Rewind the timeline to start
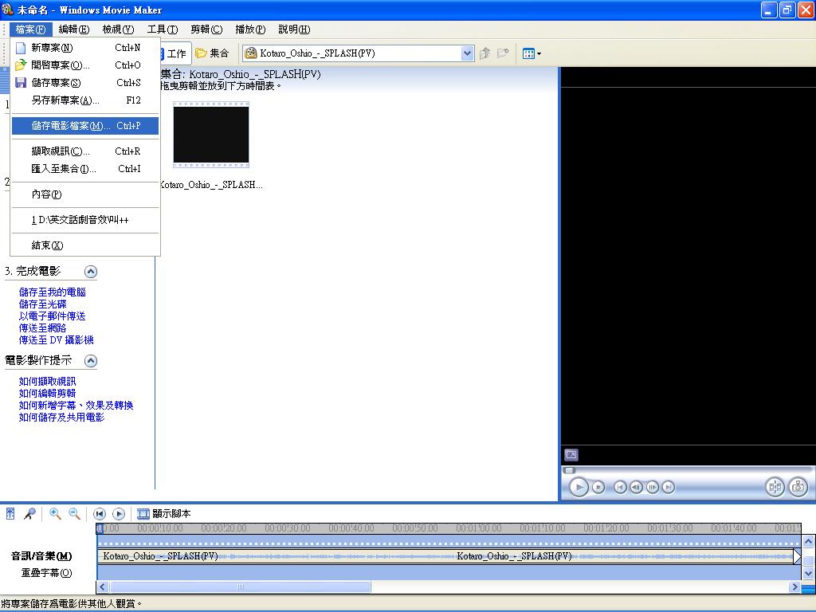Viewport: 816px width, 612px height. coord(100,514)
